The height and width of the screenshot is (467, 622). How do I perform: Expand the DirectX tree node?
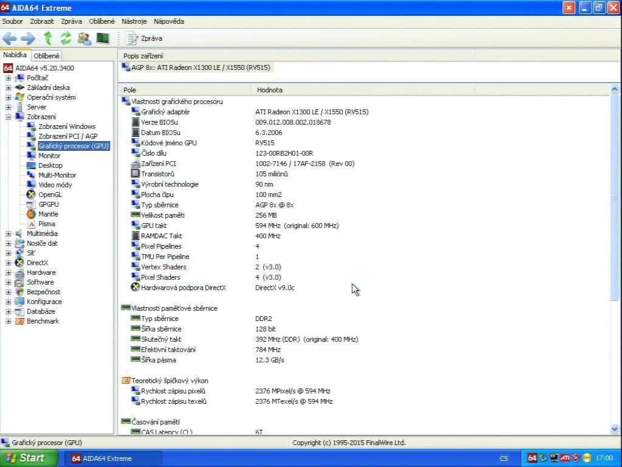pyautogui.click(x=9, y=263)
